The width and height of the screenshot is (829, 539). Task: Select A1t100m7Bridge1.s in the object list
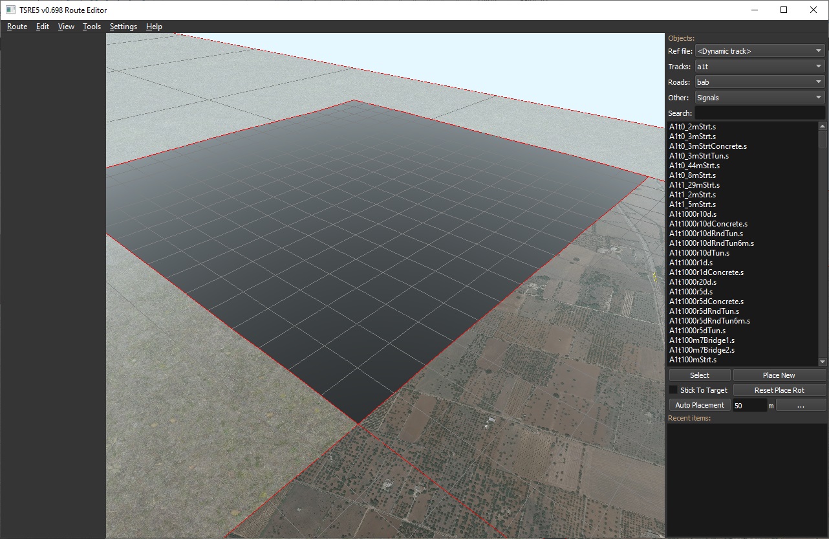tap(702, 340)
